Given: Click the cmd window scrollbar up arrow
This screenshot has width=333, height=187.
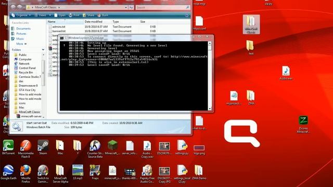Looking at the screenshot, I should coord(210,43).
